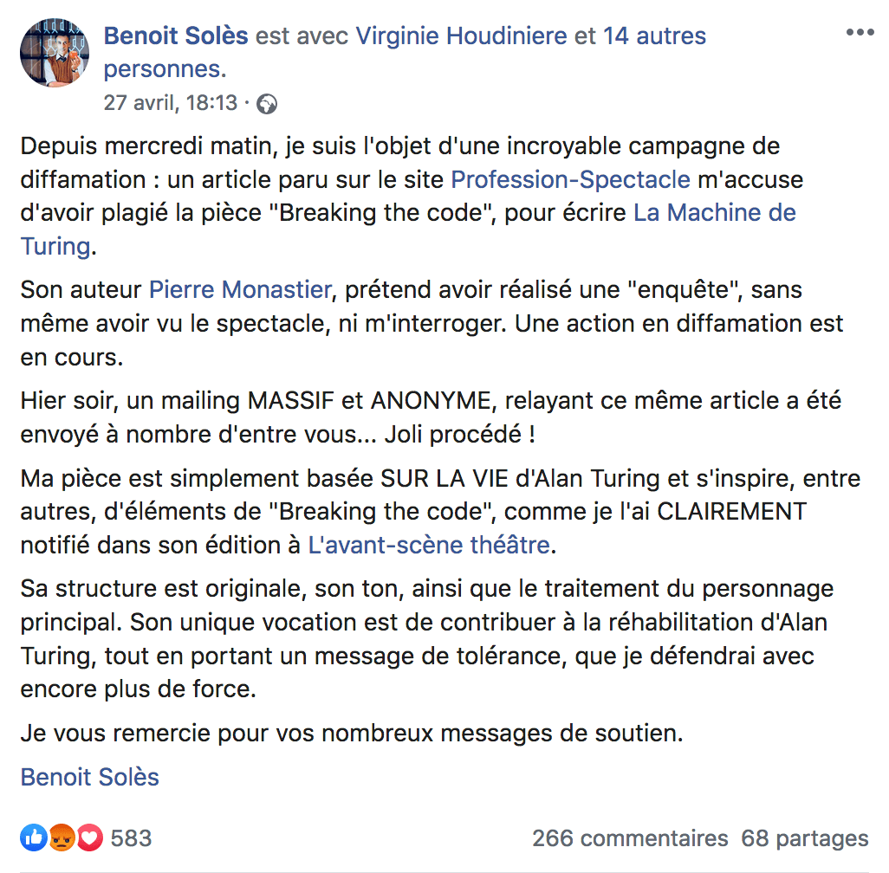Open L'avant-scène théâtre page link
The width and height of the screenshot is (889, 873).
429,545
